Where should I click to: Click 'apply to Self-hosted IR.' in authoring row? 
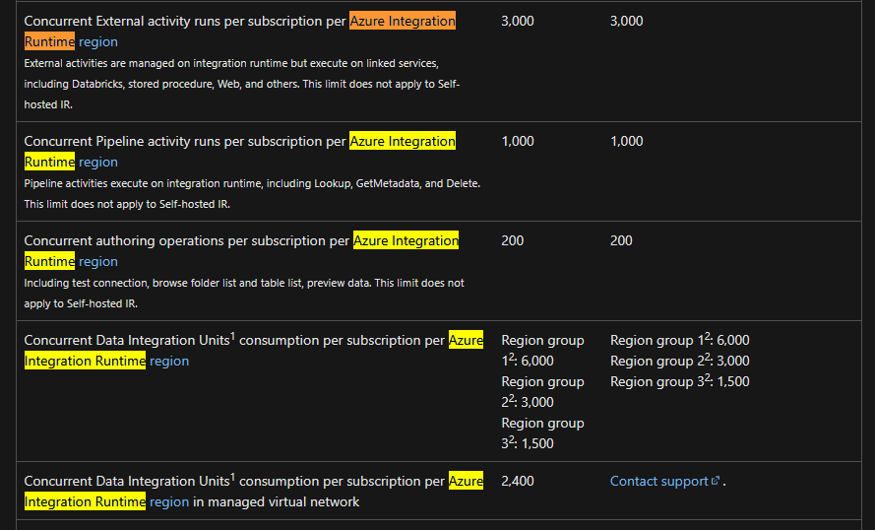click(81, 303)
